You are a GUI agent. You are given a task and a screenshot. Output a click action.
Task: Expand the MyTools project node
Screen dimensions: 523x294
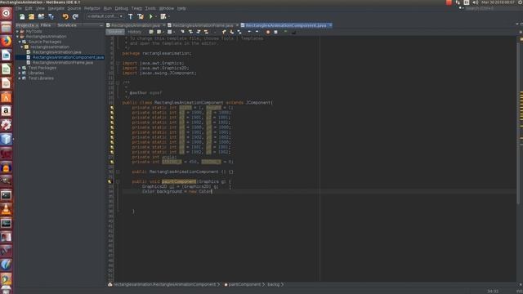coord(17,31)
